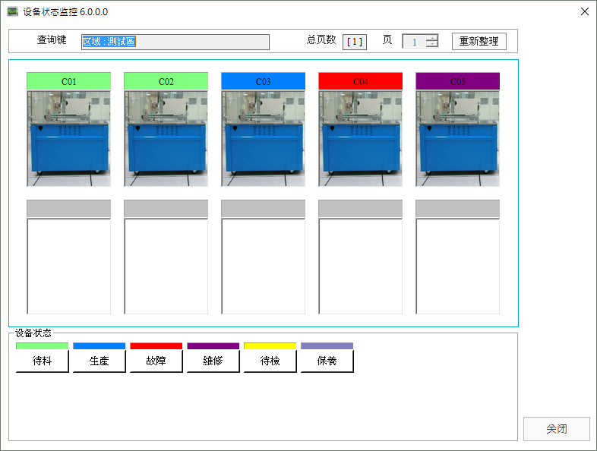Click the 设备状态 group label
This screenshot has height=451, width=597.
[33, 333]
